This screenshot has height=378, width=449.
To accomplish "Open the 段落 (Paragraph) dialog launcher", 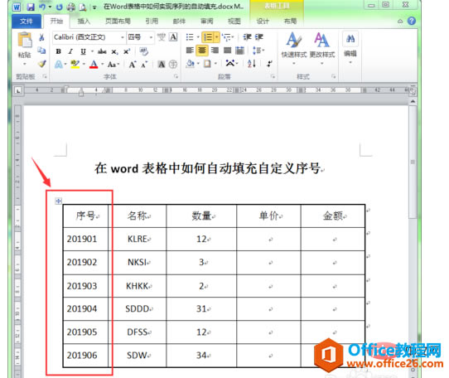I will [273, 76].
